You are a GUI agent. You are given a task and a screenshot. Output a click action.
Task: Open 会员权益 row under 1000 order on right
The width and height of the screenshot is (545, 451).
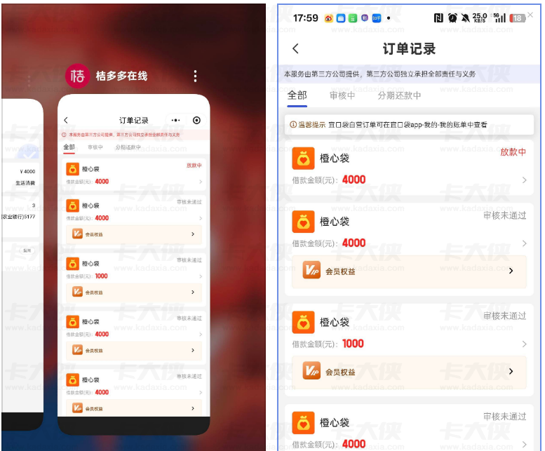pos(409,372)
